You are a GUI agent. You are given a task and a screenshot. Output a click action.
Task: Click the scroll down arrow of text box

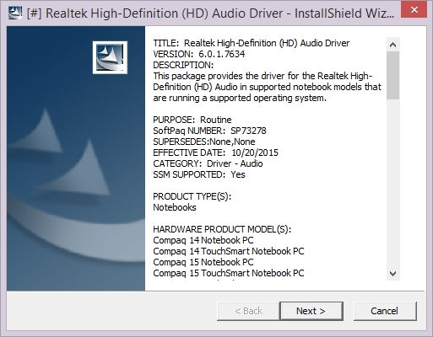[x=393, y=273]
